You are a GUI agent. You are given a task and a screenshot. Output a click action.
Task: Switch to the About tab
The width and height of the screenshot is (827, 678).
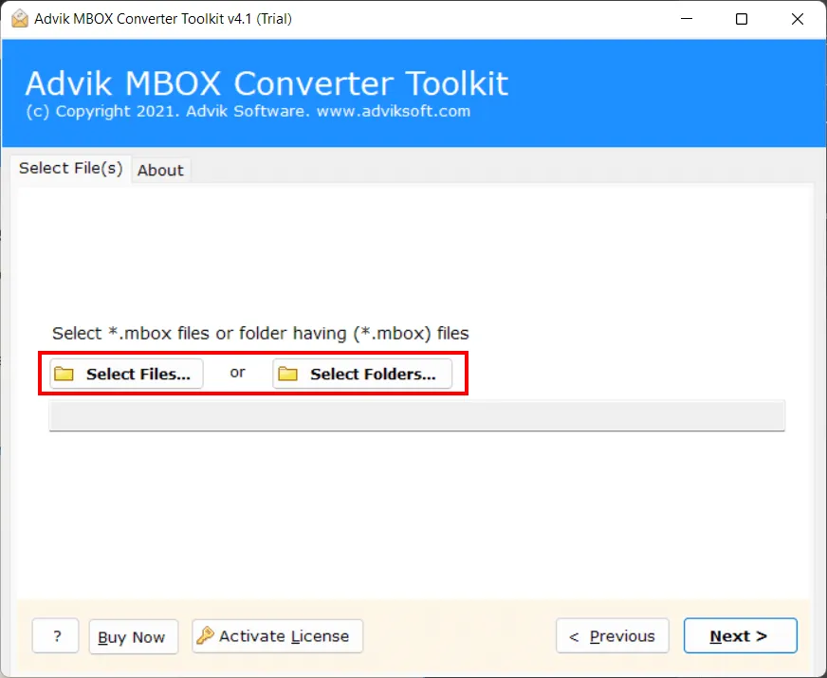(x=160, y=170)
